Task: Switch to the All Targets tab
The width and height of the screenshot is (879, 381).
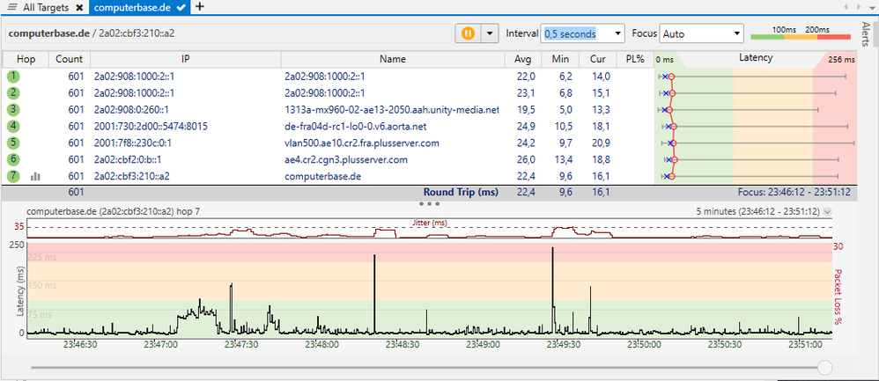Action: point(46,7)
